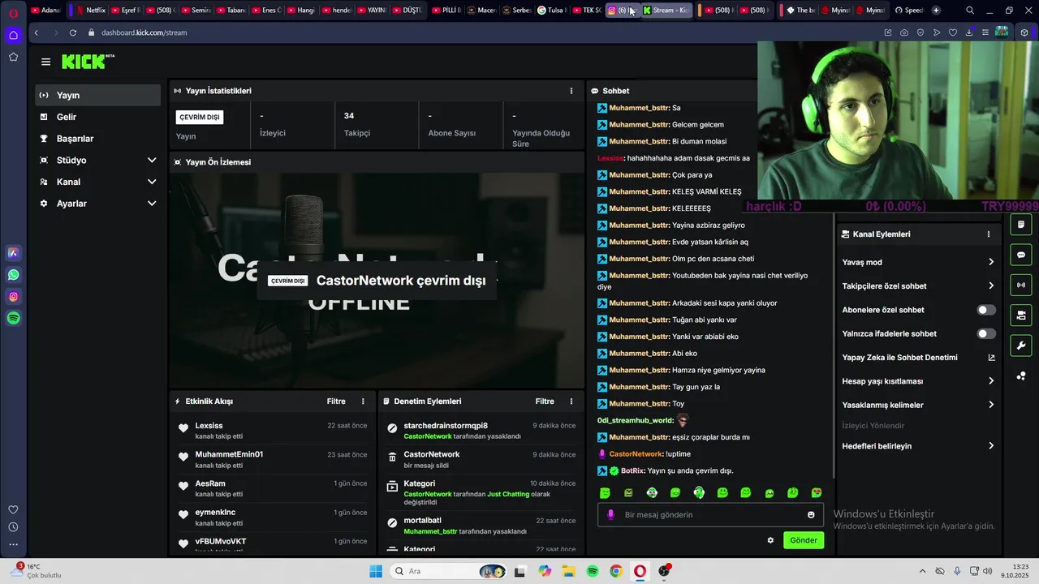Open Filtre in Denetim Eylemleri panel
Screen dimensions: 1039x584
click(545, 401)
